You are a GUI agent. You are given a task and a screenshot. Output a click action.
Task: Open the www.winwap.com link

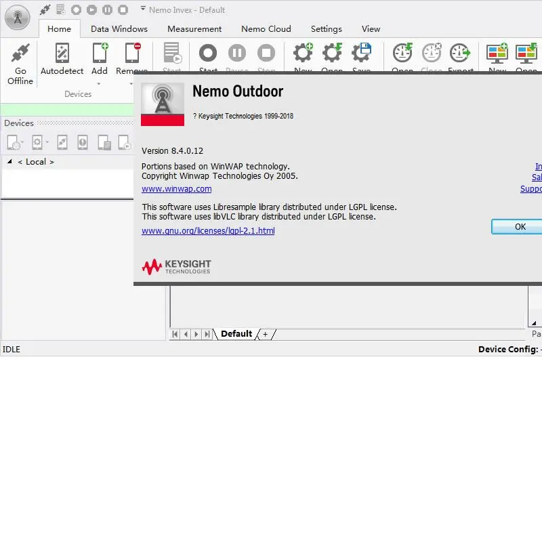click(x=177, y=189)
